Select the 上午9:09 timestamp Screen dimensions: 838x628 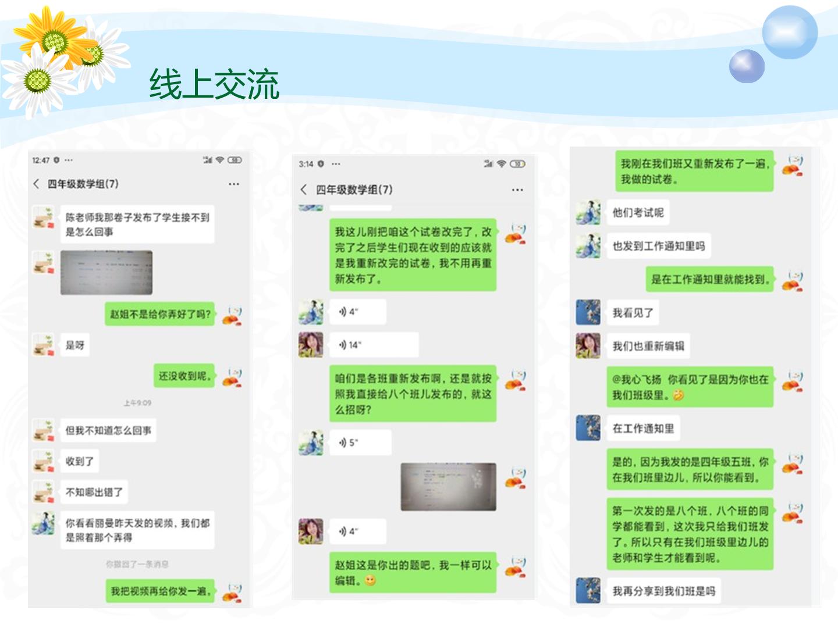pyautogui.click(x=137, y=403)
